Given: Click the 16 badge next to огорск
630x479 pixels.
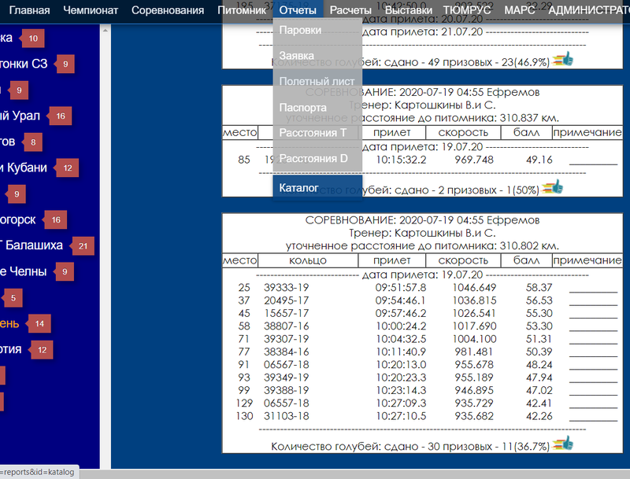Looking at the screenshot, I should coord(55,219).
